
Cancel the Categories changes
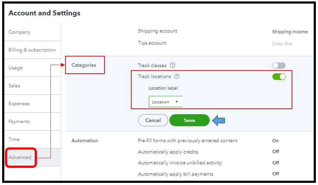click(153, 121)
